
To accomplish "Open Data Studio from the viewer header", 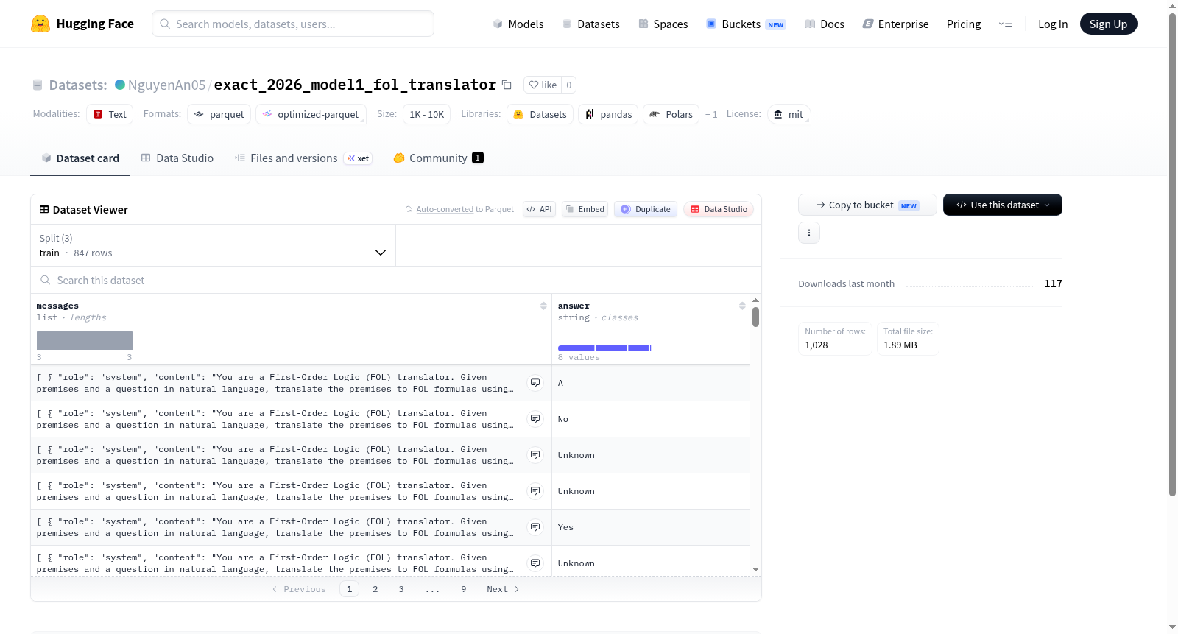I will 719,209.
